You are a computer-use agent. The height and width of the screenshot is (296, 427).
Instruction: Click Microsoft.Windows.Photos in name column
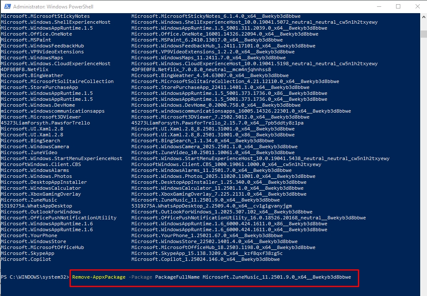[36, 176]
